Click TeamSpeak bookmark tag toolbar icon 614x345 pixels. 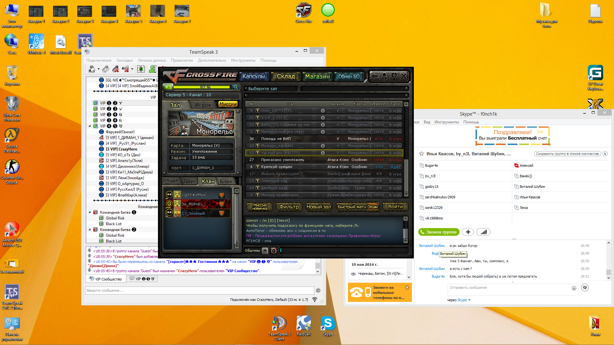tap(106, 69)
